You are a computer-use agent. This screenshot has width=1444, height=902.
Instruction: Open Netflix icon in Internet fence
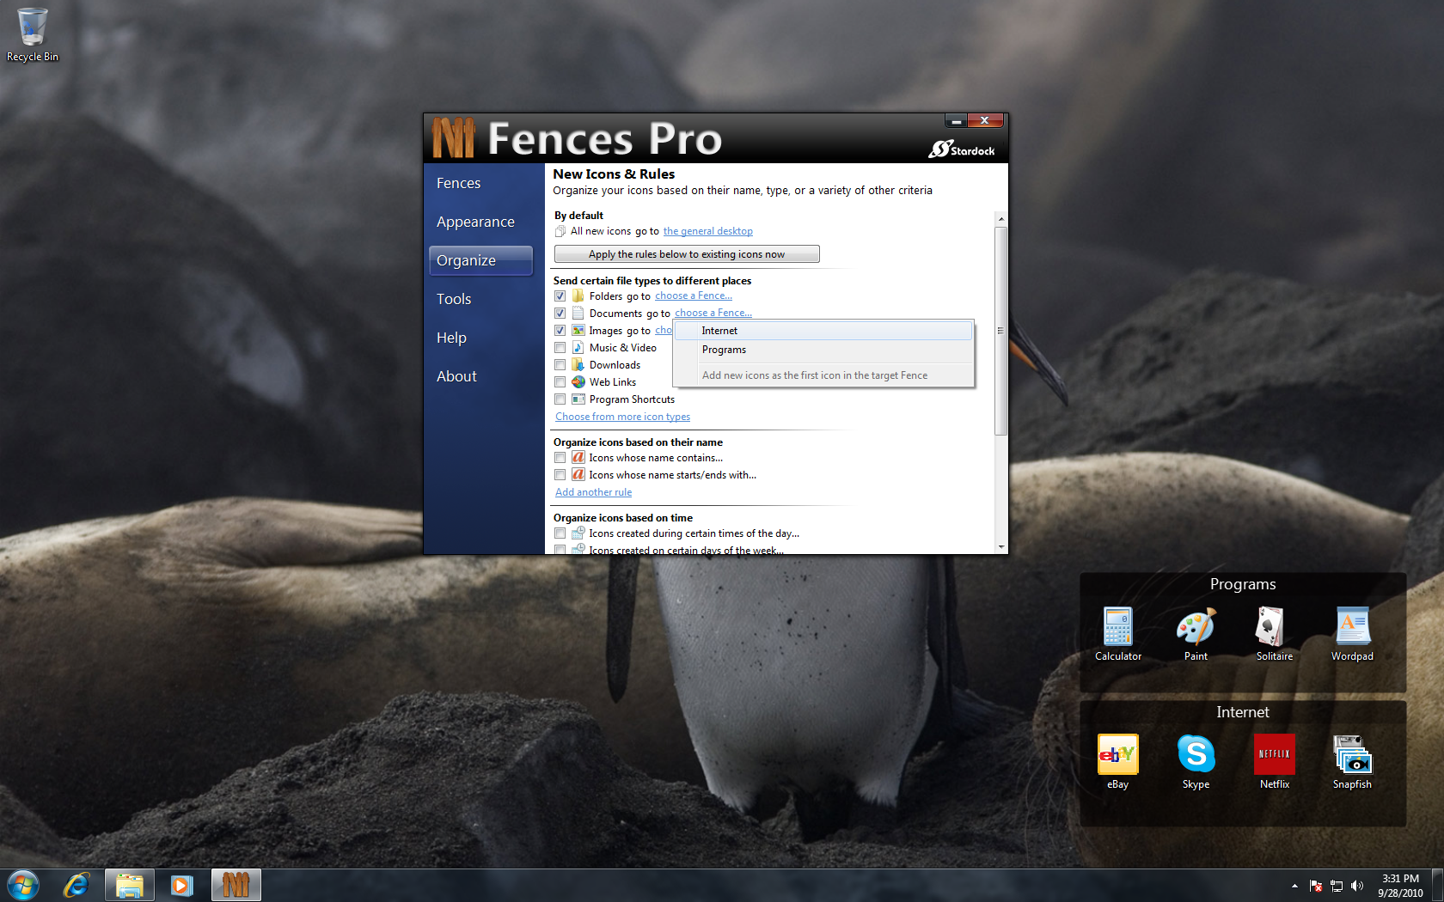click(1274, 762)
